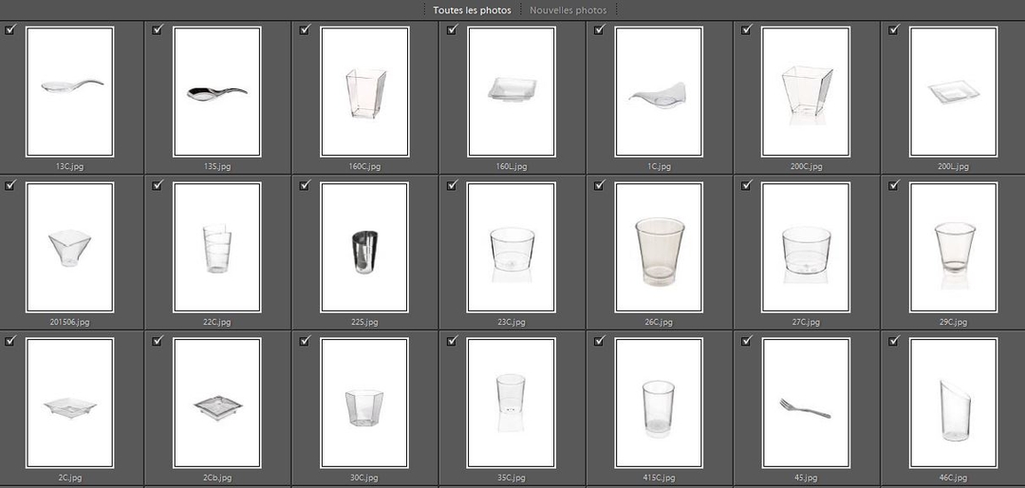
Task: Pick the 1C.jpg curved spoon thumbnail
Action: click(x=659, y=91)
